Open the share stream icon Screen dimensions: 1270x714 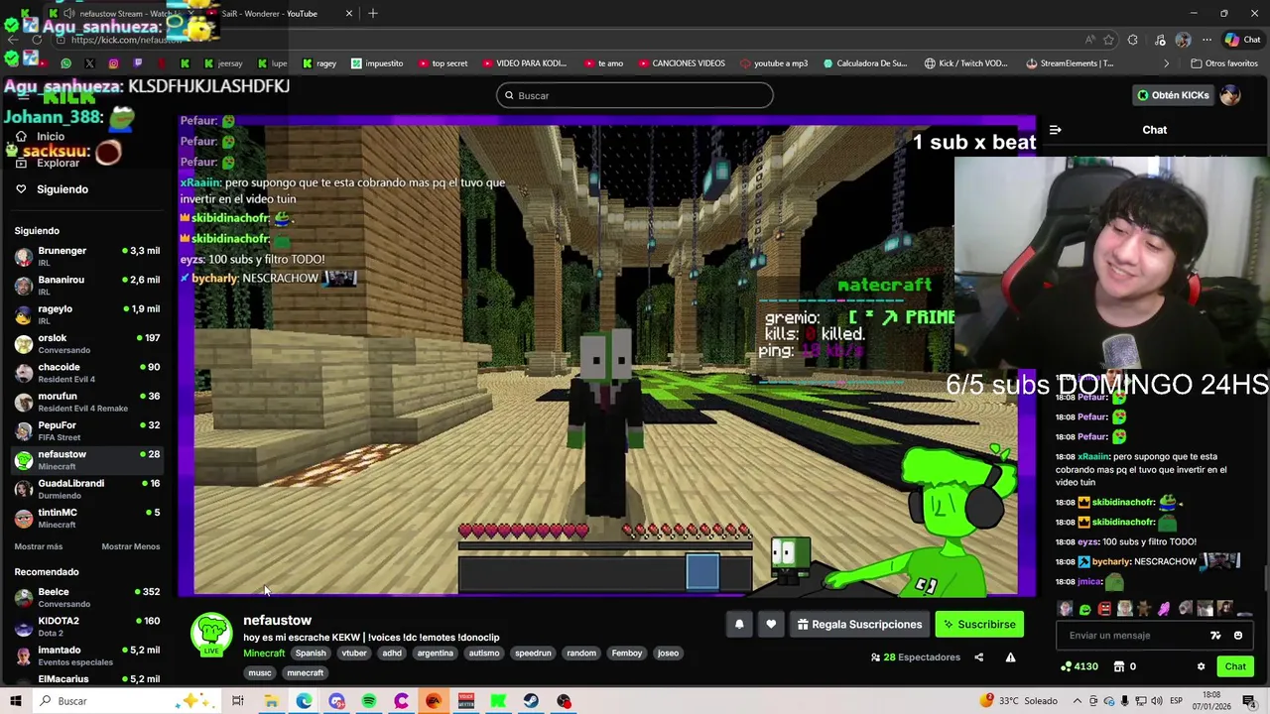978,657
